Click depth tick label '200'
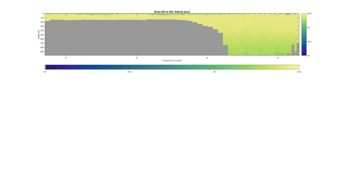Viewport: 344px width, 178px height. coord(42,22)
